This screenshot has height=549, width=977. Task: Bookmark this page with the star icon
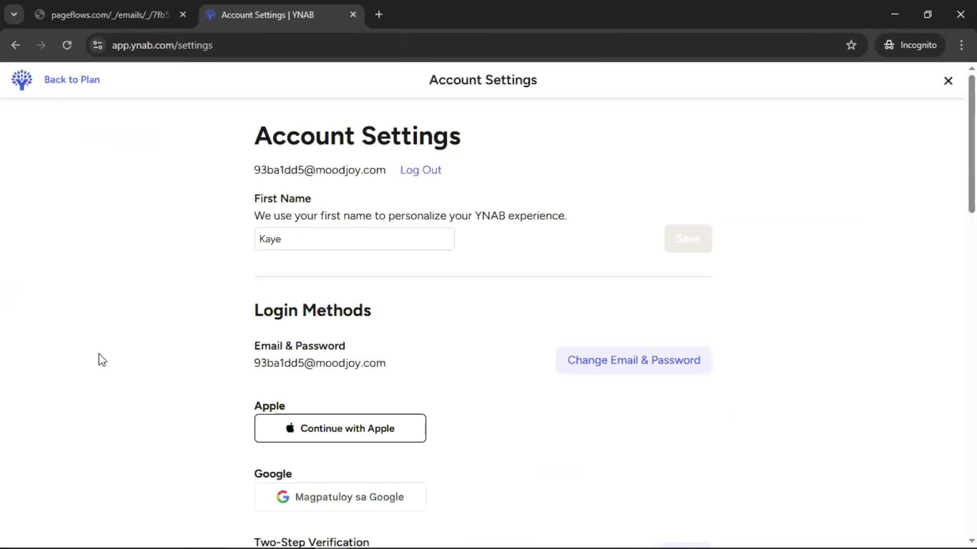[851, 45]
